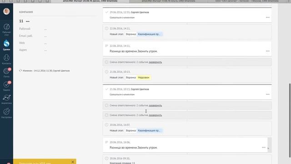
Task: Open the Аналитика section
Action: coord(6,99)
